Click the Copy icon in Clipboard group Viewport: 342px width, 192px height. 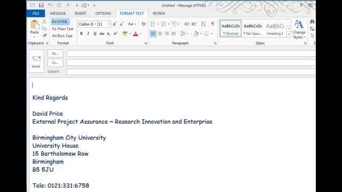pos(44,28)
